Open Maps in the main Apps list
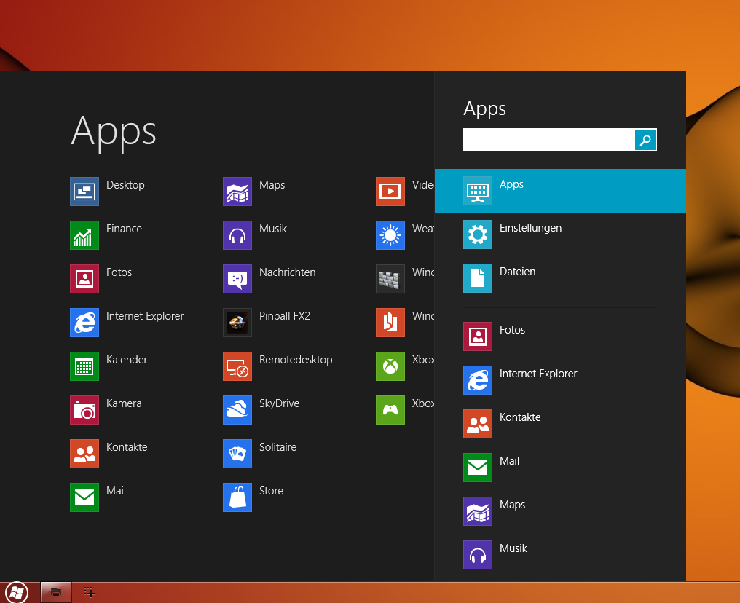Screen dimensions: 740x603 pyautogui.click(x=237, y=191)
